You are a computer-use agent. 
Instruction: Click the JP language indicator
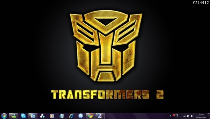(x=170, y=115)
